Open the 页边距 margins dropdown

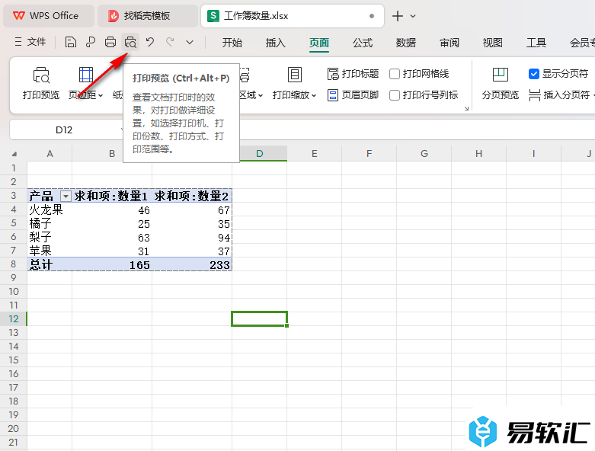pos(86,84)
